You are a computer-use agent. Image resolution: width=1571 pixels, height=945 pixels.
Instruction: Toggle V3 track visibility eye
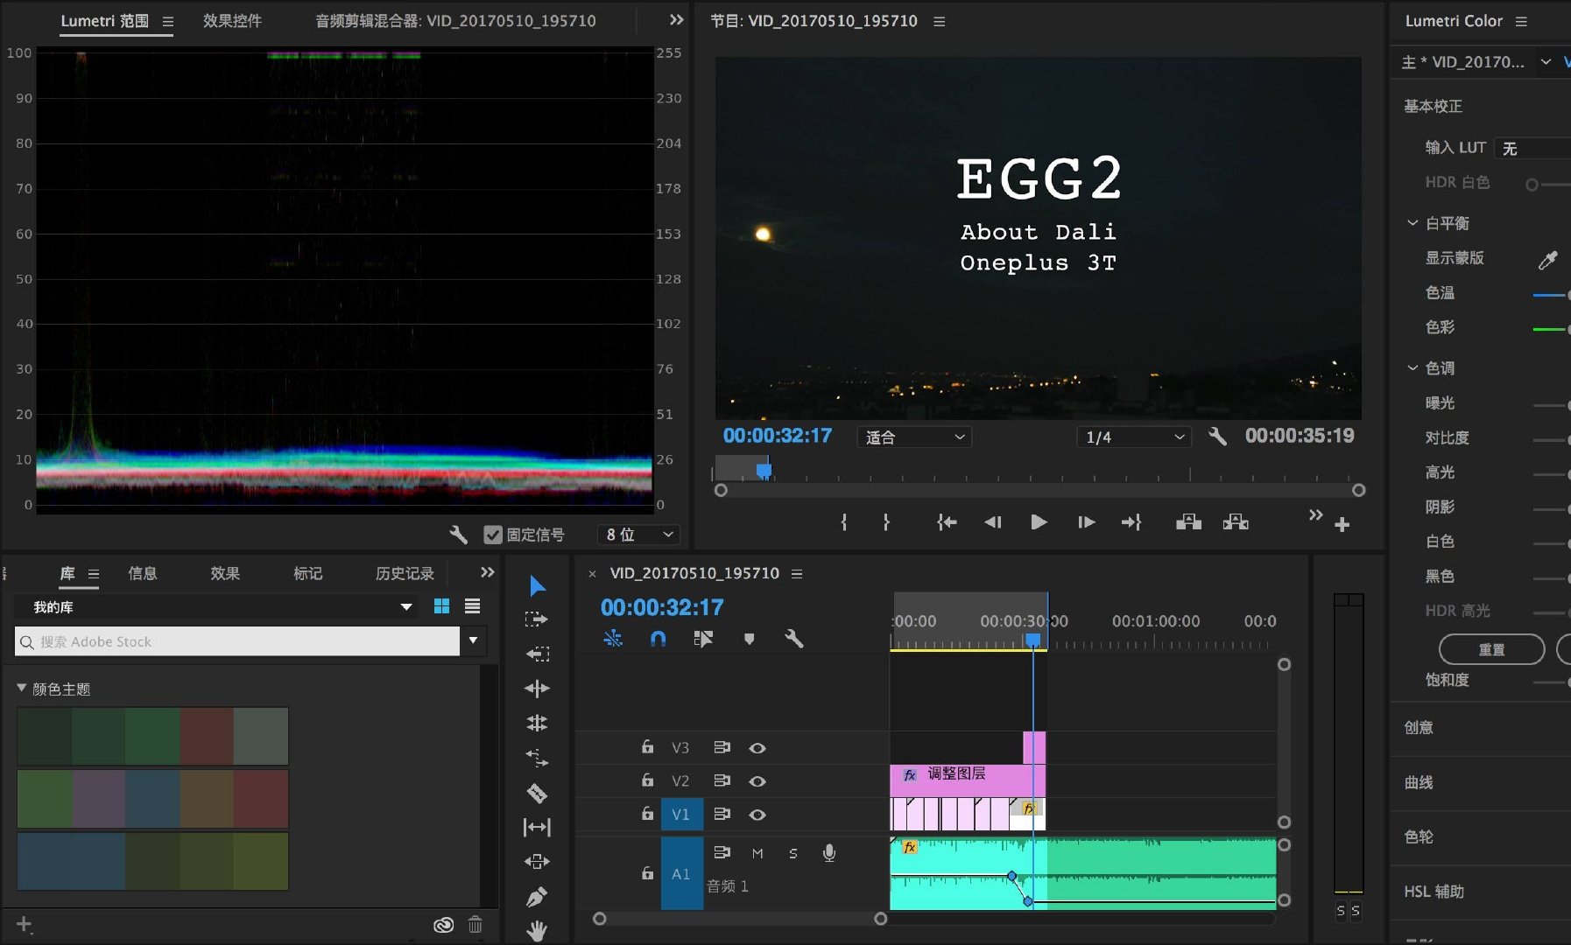click(x=757, y=748)
